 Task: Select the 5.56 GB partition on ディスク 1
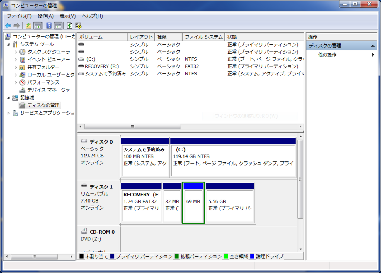click(230, 203)
